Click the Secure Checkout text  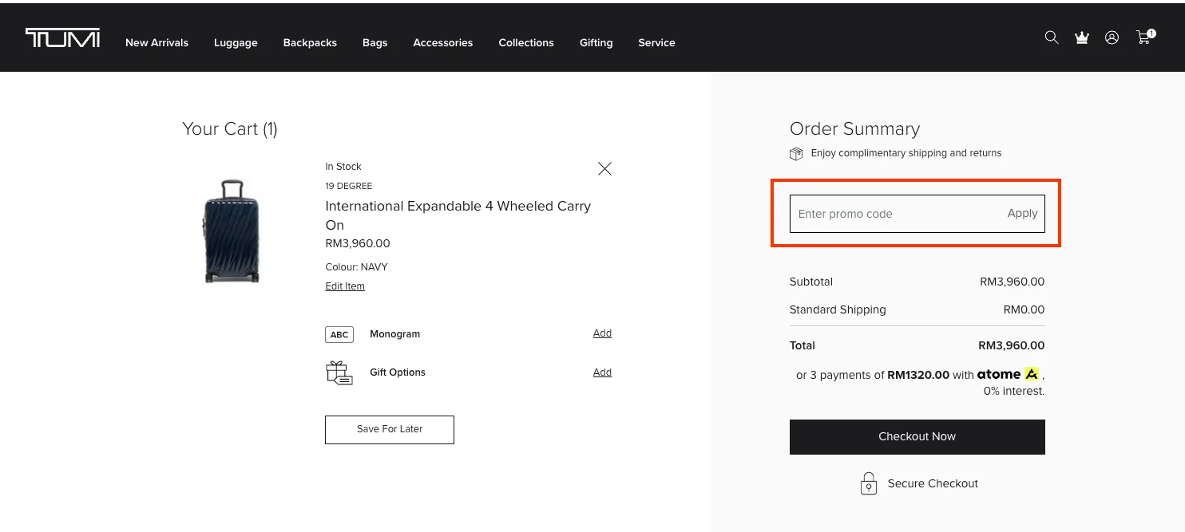pos(933,483)
